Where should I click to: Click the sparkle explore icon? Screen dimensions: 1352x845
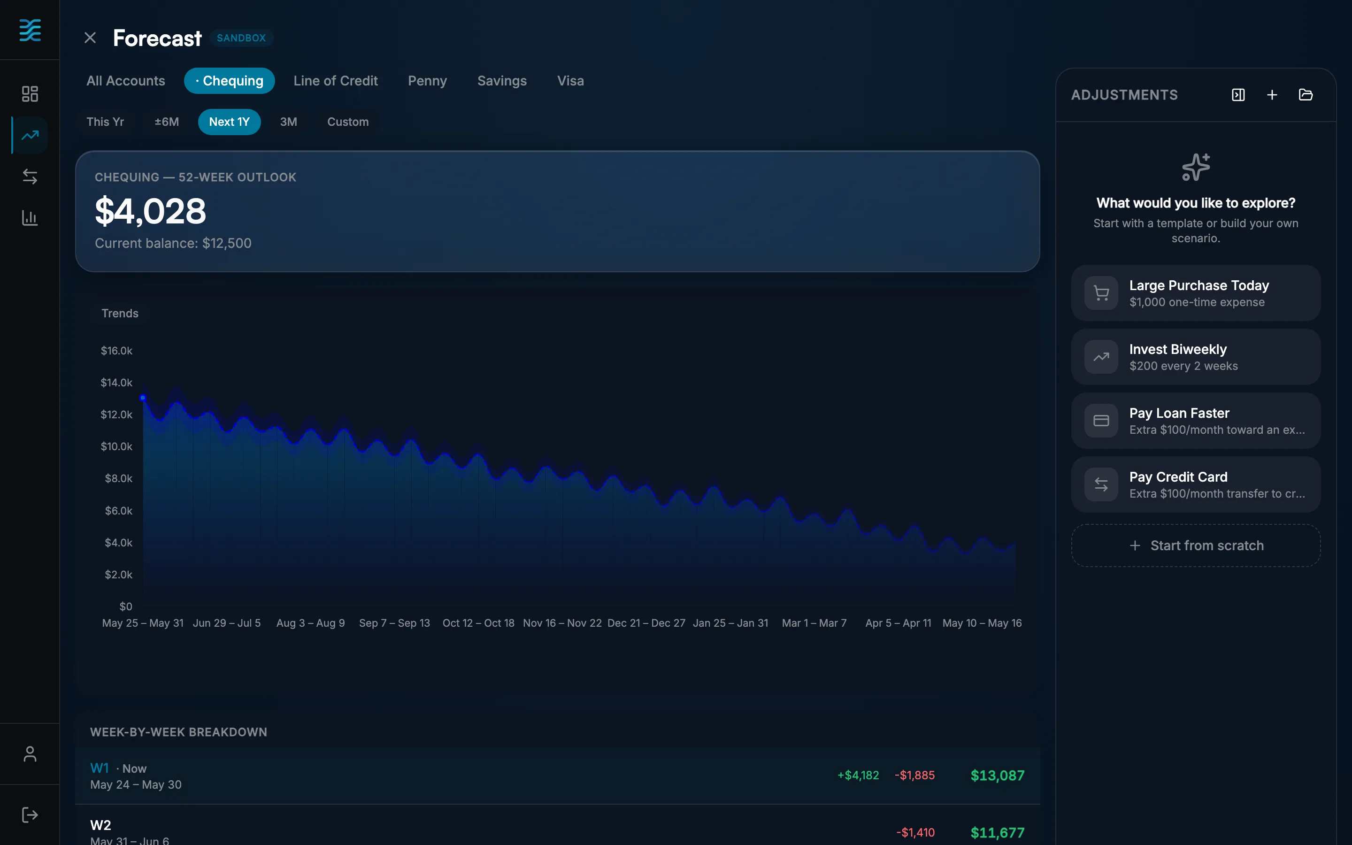point(1196,167)
